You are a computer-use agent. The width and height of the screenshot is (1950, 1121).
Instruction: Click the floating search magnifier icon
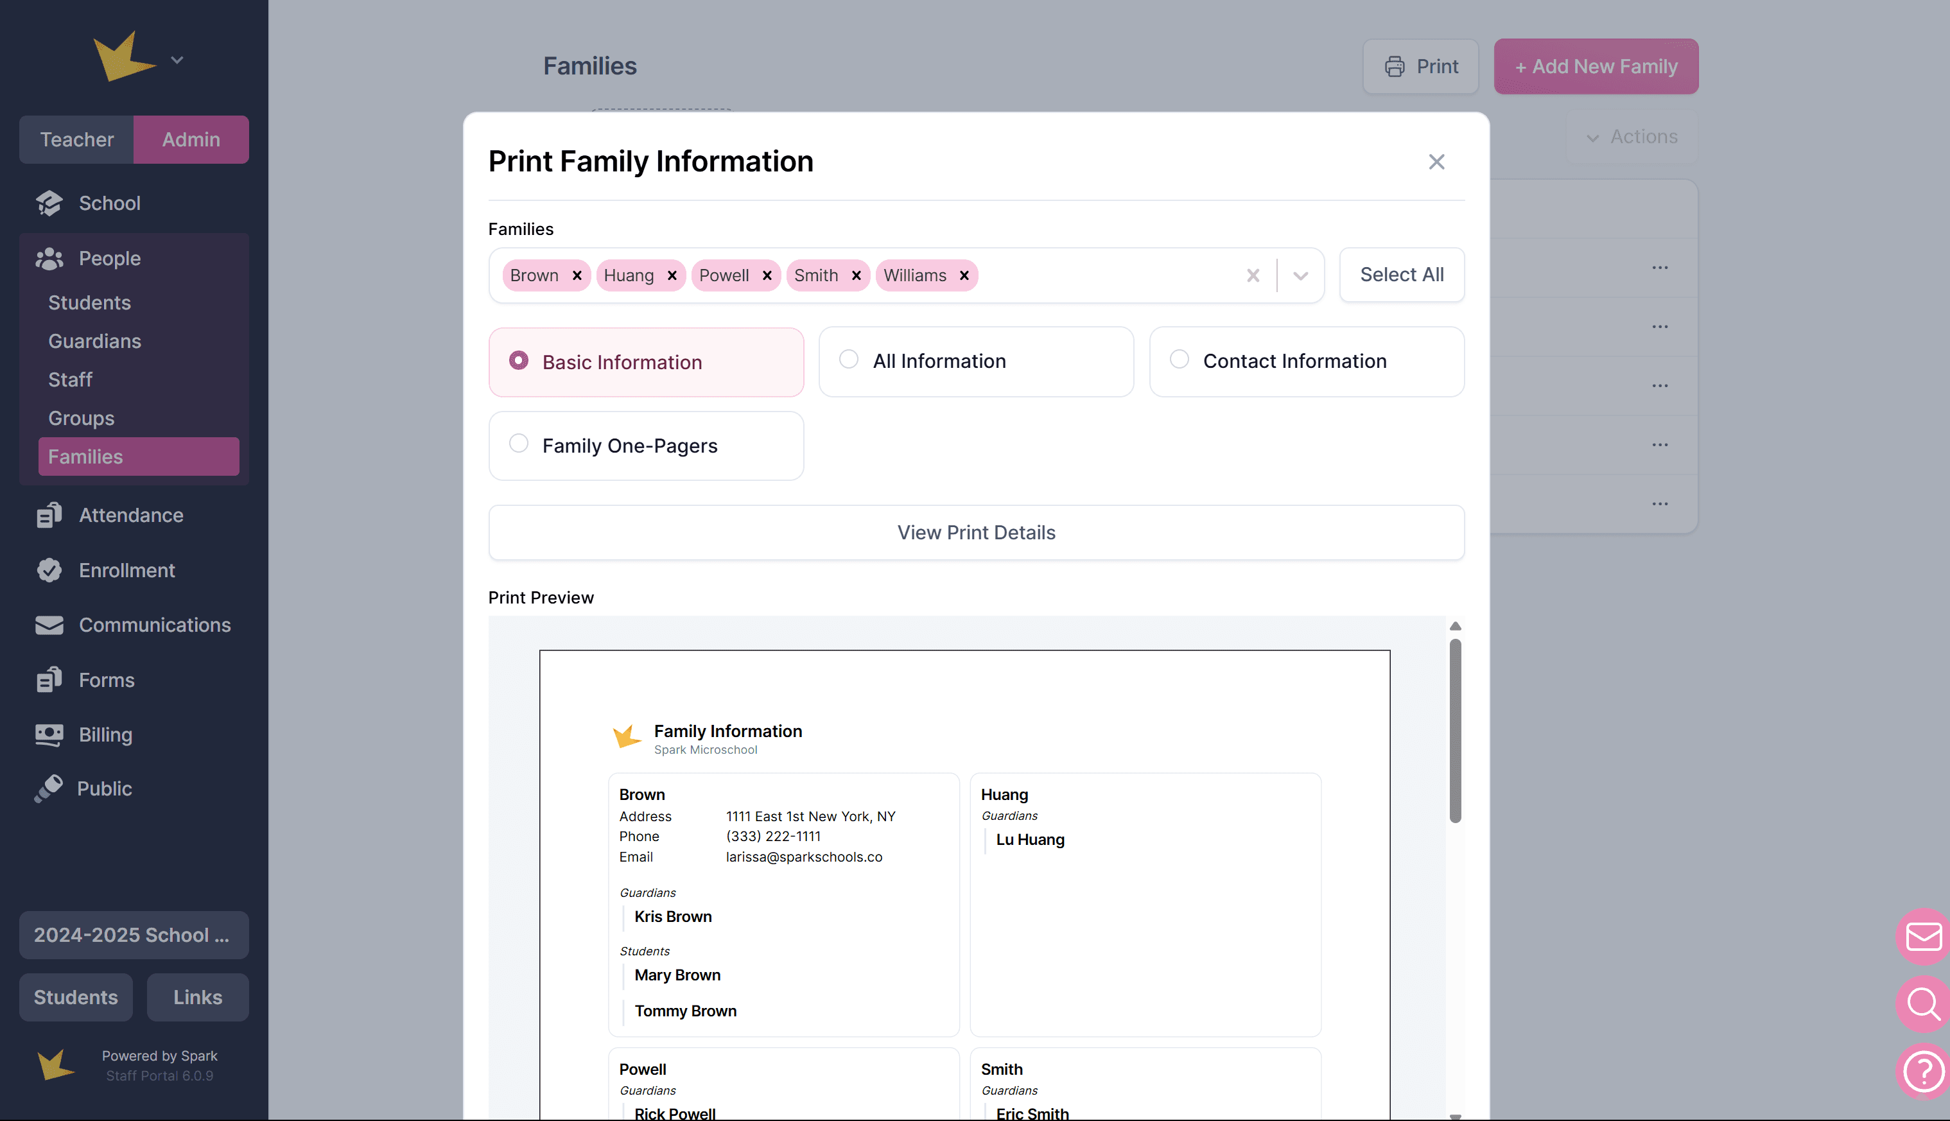click(1923, 1004)
